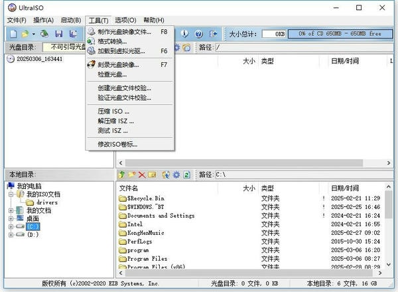Click the Exit door toolbar icon
The image size is (398, 292).
tap(213, 34)
